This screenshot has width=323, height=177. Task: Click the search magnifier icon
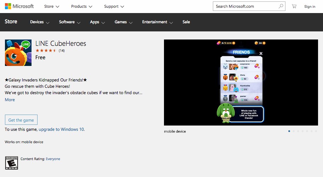(280, 6)
